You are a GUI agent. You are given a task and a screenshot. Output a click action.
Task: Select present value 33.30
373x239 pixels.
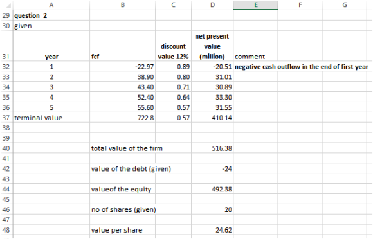(212, 97)
